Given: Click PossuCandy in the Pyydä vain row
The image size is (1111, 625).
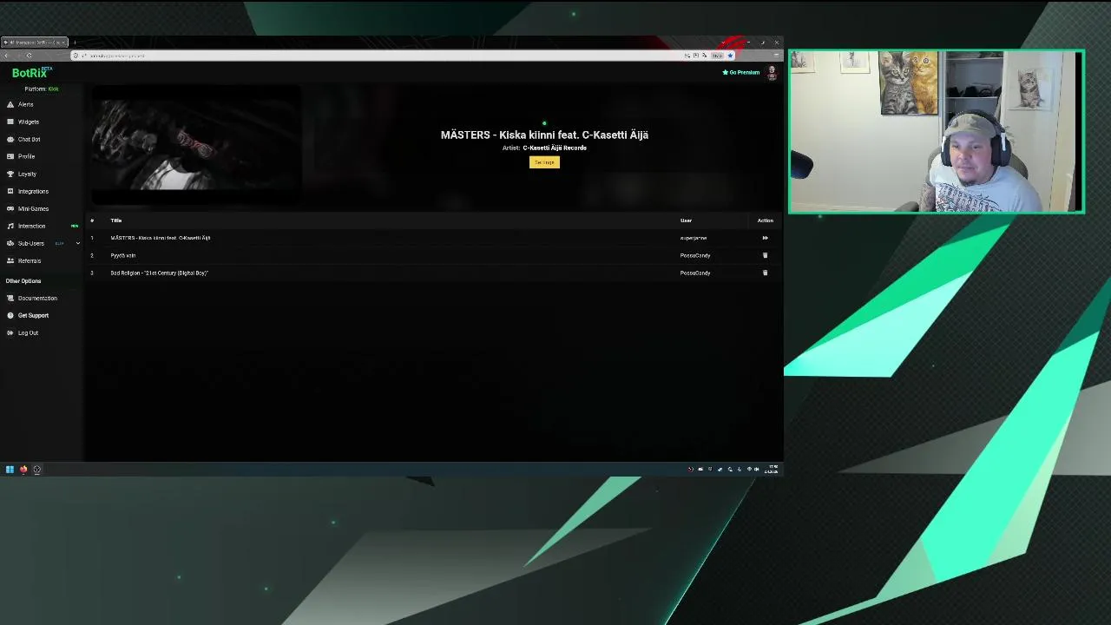Looking at the screenshot, I should [695, 255].
